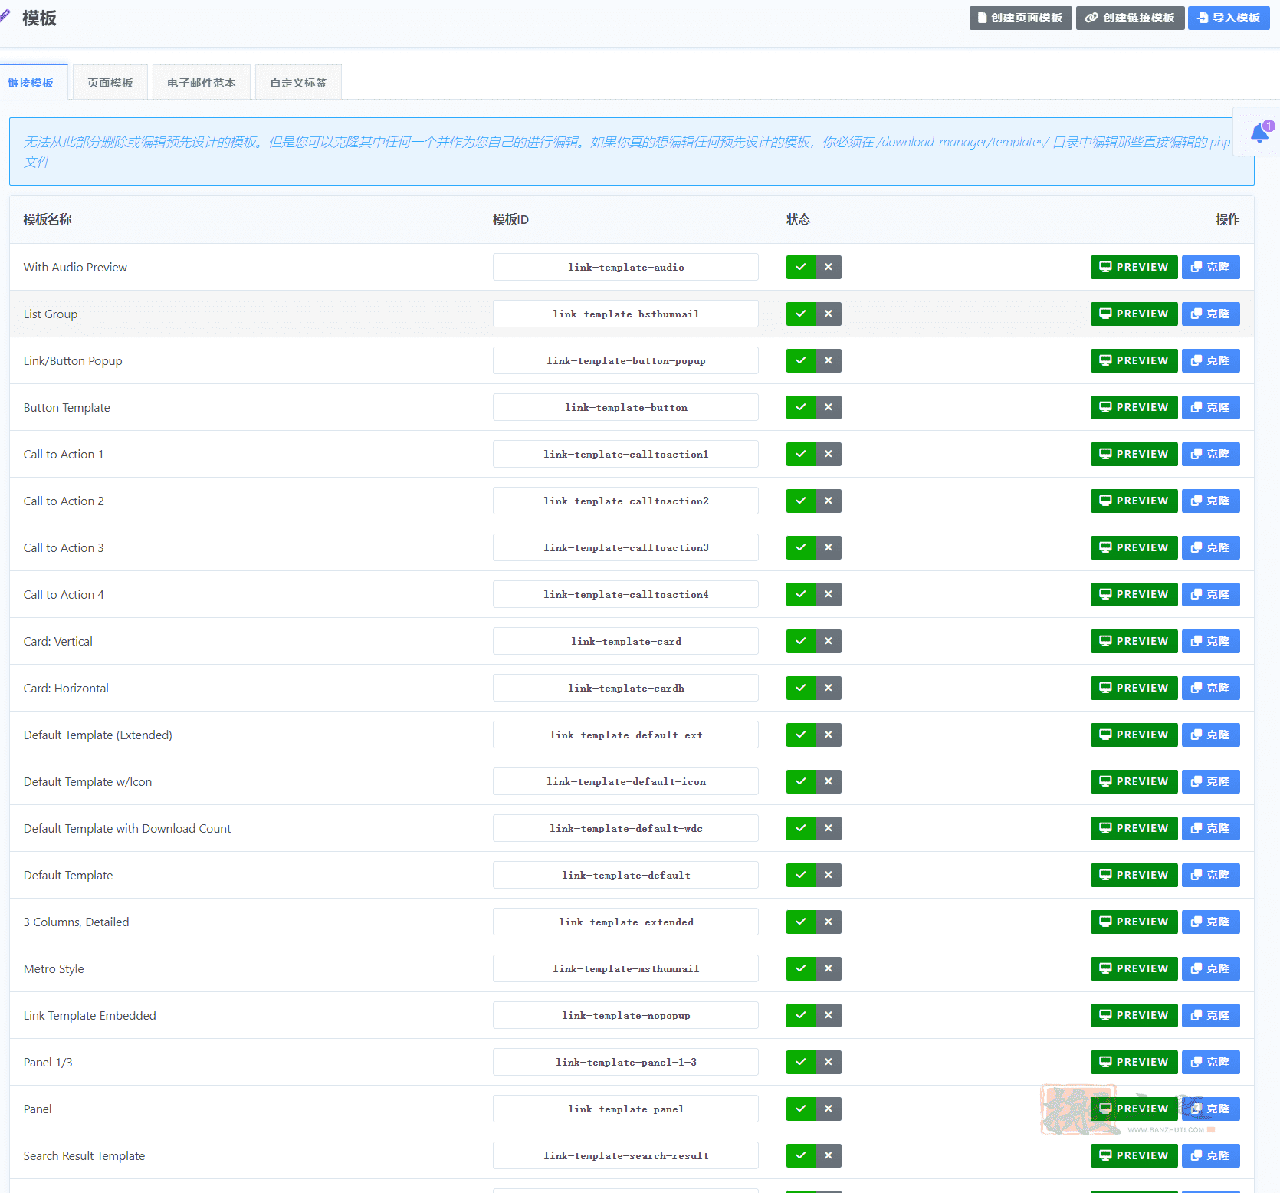Clone the Link/Button Popup template

click(x=1210, y=360)
